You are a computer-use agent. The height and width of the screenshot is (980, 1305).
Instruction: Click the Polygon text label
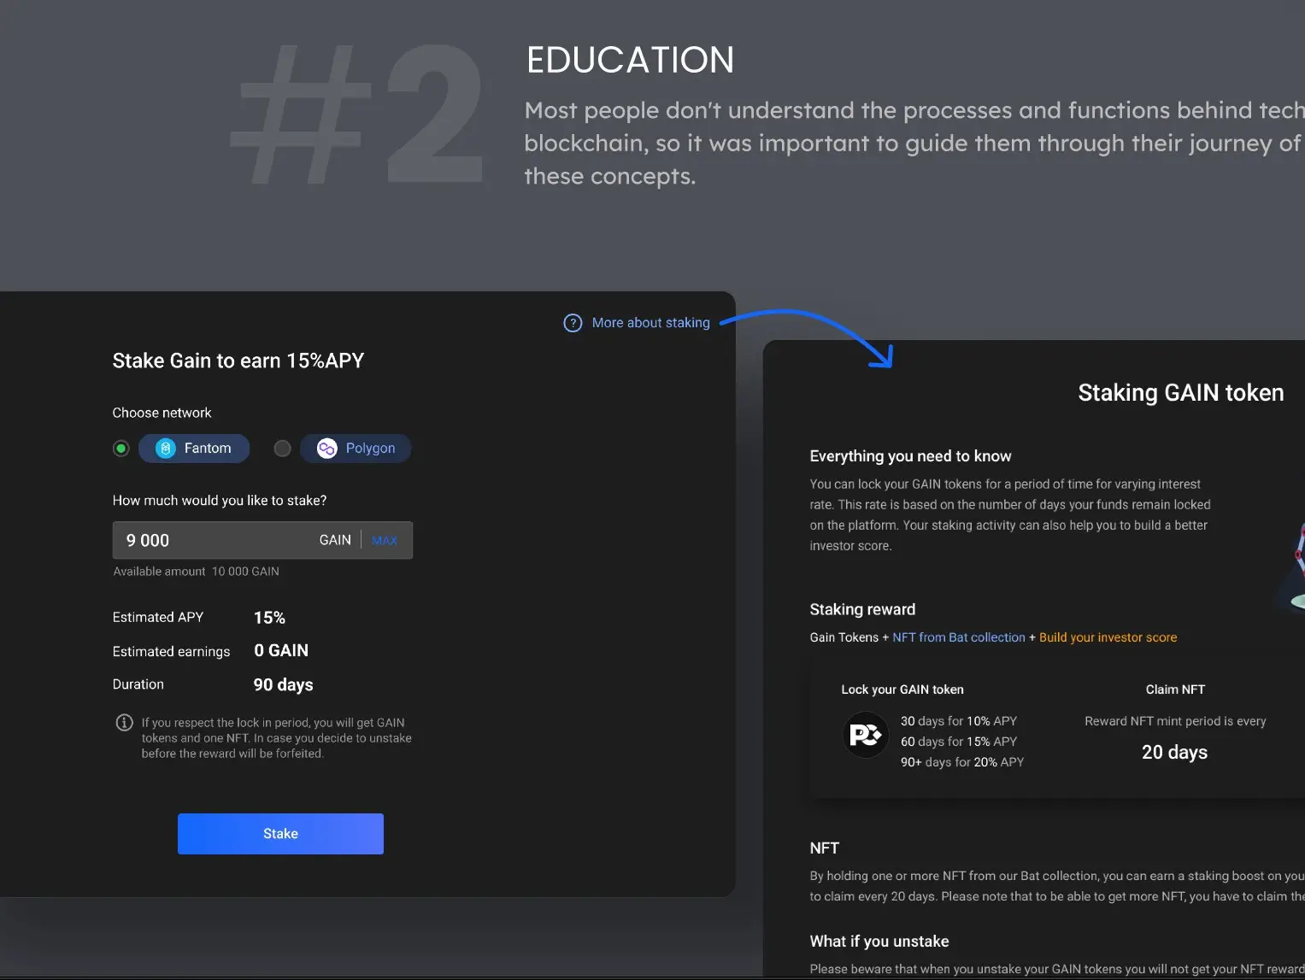tap(370, 449)
